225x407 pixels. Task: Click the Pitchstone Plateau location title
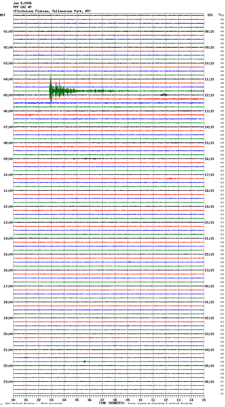pyautogui.click(x=52, y=11)
